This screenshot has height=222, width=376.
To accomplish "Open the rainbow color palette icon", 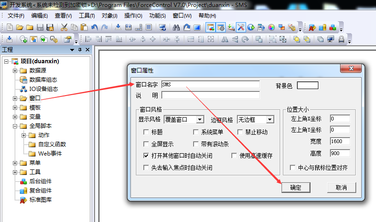I will 271,27.
